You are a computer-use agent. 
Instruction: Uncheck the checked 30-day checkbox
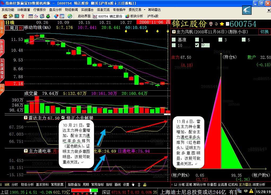tap(197, 45)
